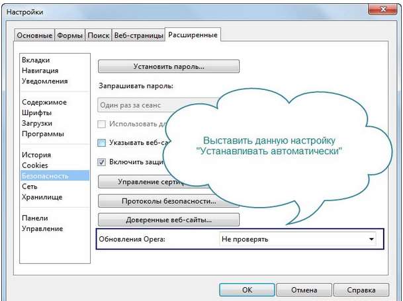This screenshot has width=403, height=301.
Task: Click the Установить пароль button
Action: click(168, 66)
